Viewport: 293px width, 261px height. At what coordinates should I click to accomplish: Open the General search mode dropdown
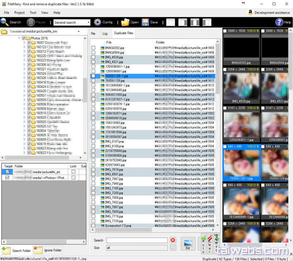88,22
